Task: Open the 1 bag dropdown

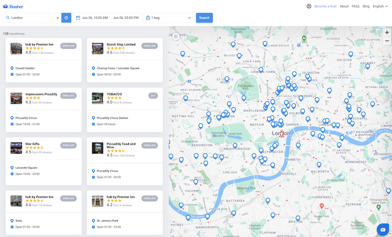Action: [x=169, y=18]
